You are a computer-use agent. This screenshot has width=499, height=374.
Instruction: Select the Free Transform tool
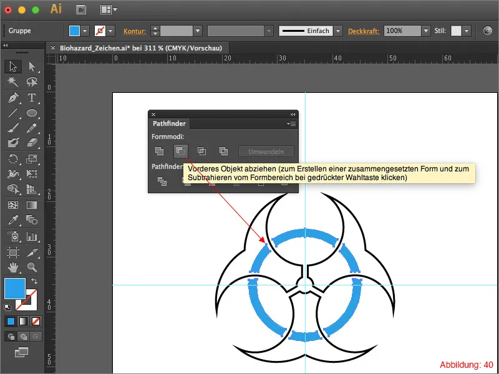pyautogui.click(x=32, y=174)
